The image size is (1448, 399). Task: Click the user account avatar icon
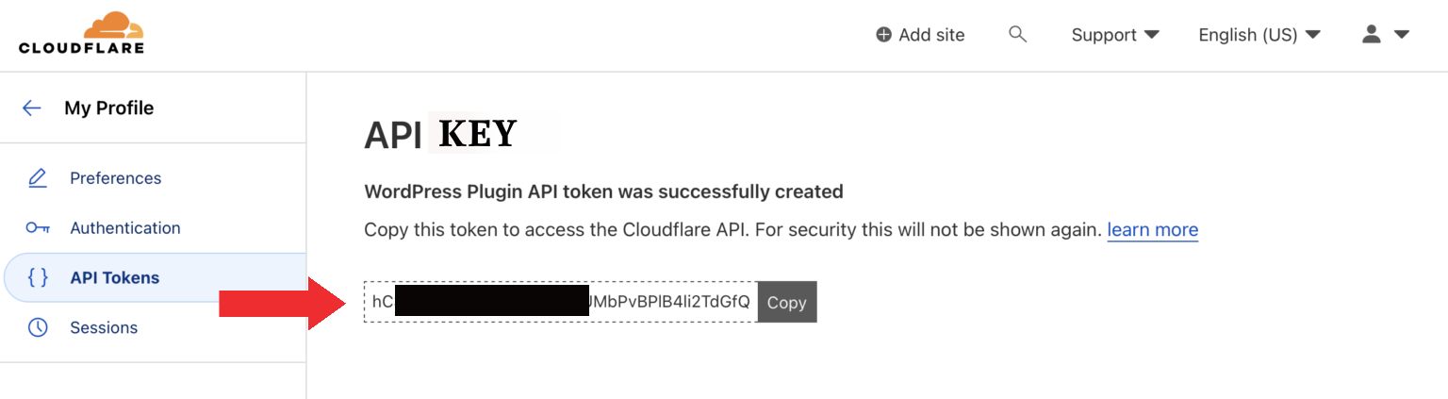1372,35
